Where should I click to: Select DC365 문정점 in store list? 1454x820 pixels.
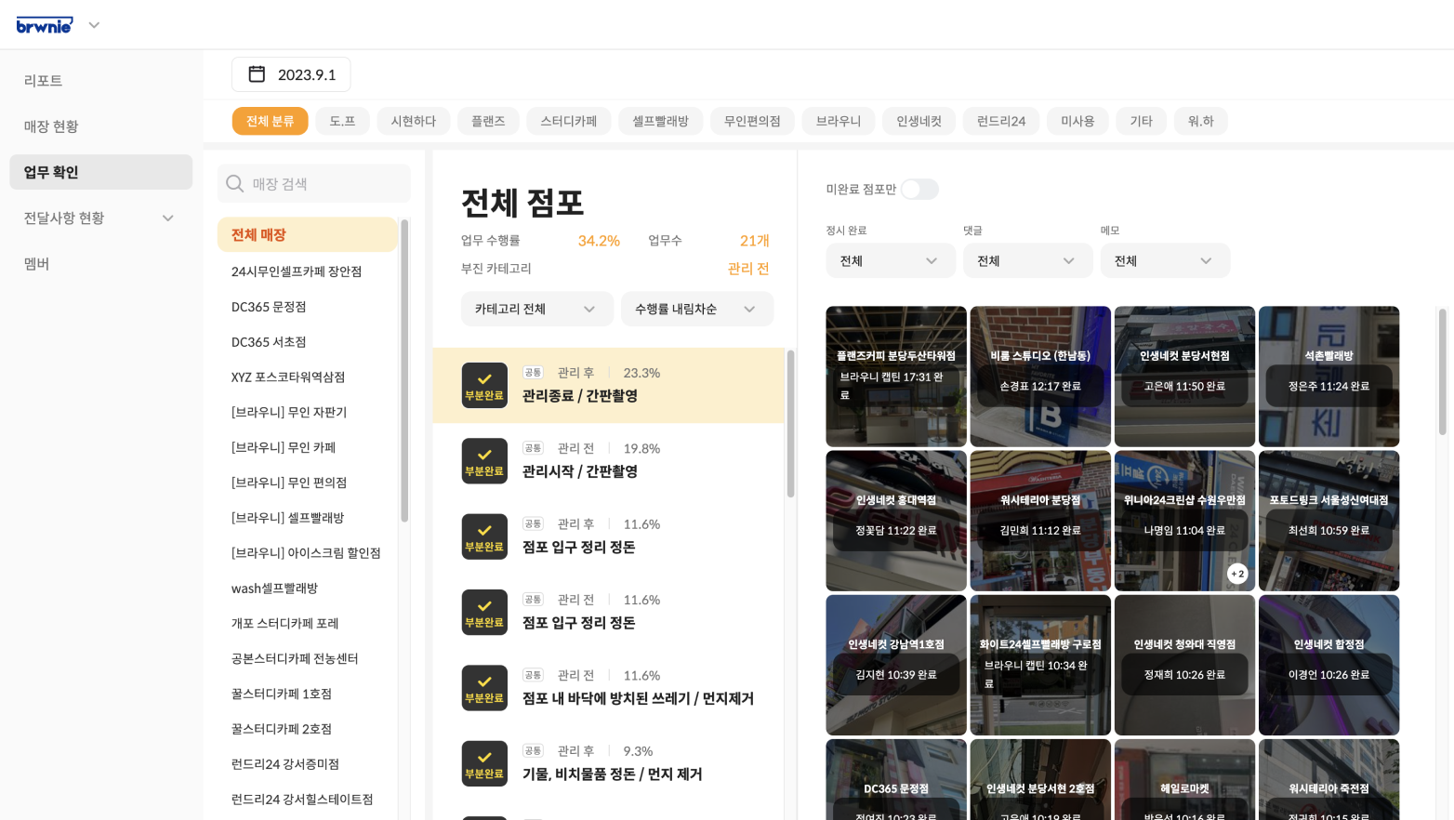coord(269,307)
